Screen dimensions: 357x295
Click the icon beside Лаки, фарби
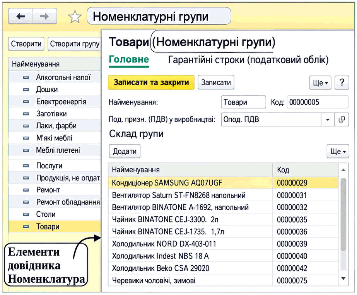(26, 126)
